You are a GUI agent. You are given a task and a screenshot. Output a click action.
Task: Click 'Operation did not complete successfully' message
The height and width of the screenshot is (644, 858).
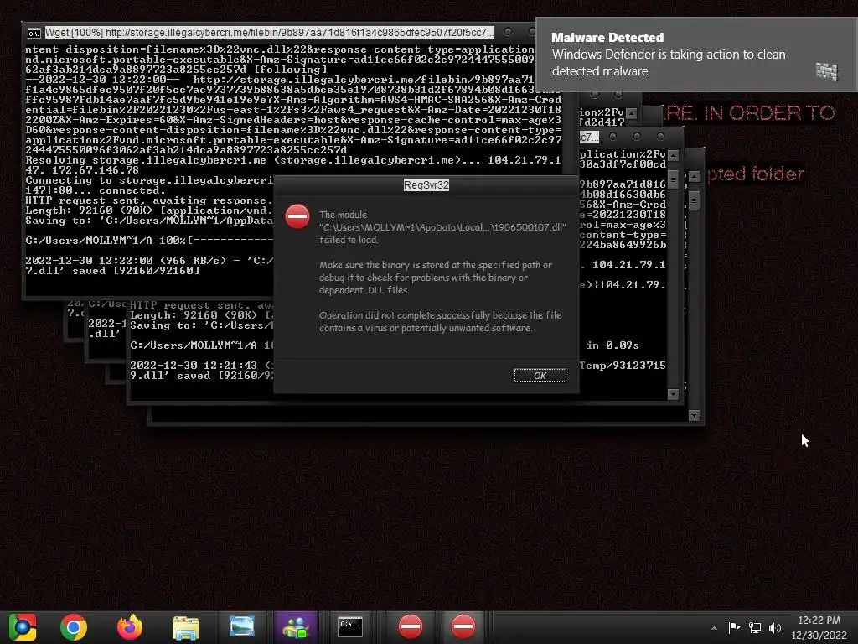(x=441, y=321)
